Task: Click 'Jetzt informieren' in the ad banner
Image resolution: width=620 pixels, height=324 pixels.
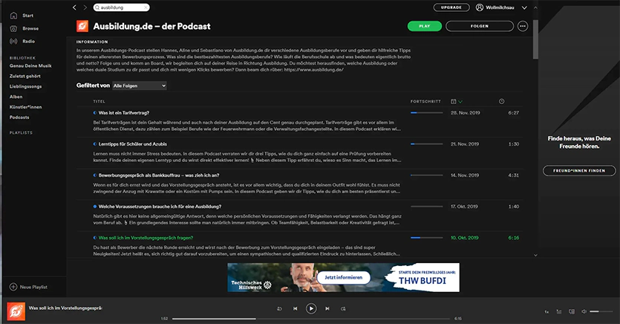Action: point(343,277)
